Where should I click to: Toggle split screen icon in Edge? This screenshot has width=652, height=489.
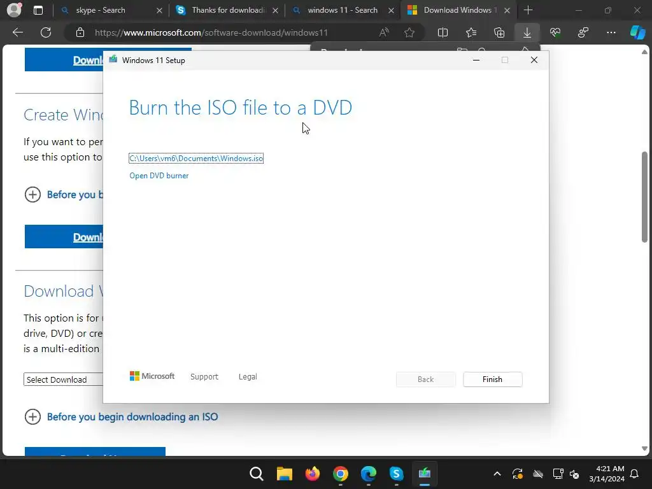[x=443, y=32]
